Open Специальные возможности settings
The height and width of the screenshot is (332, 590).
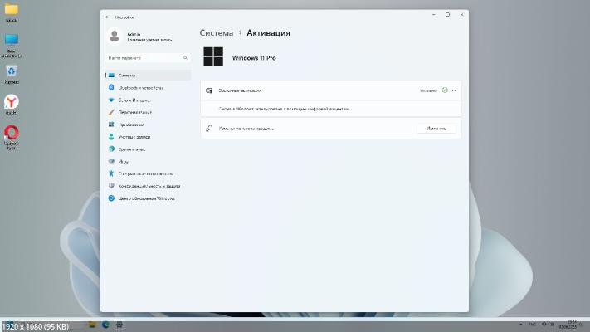[148, 174]
